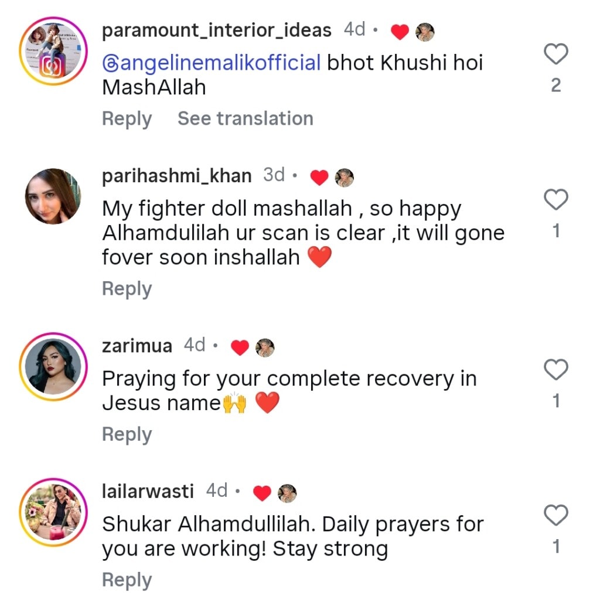Open paramount_interior_ideas' profile picture

[x=53, y=50]
